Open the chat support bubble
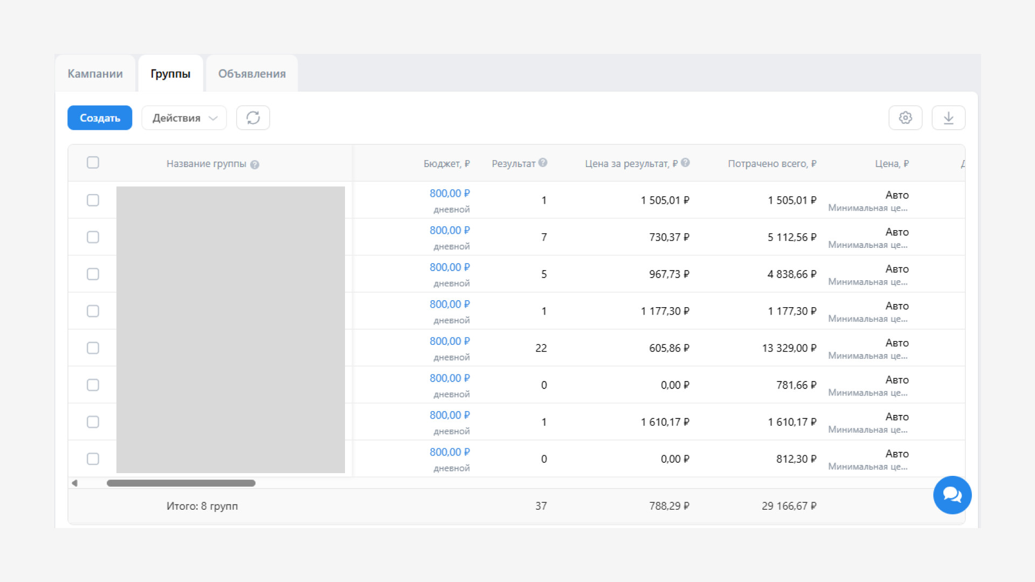The width and height of the screenshot is (1035, 582). click(952, 495)
